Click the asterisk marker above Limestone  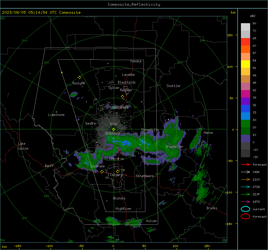[x=56, y=112]
